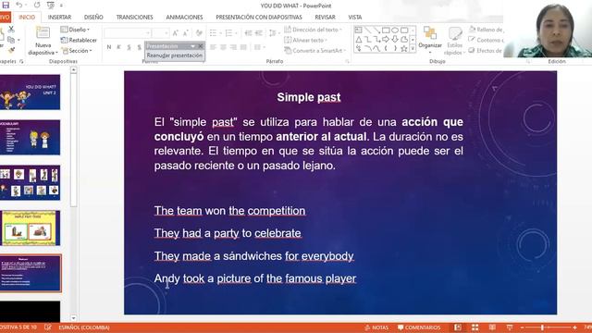
Task: Copy selection with copy icon
Action: pos(11,39)
